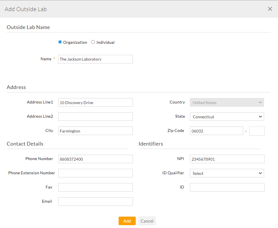Open the Country dropdown

coord(227,102)
